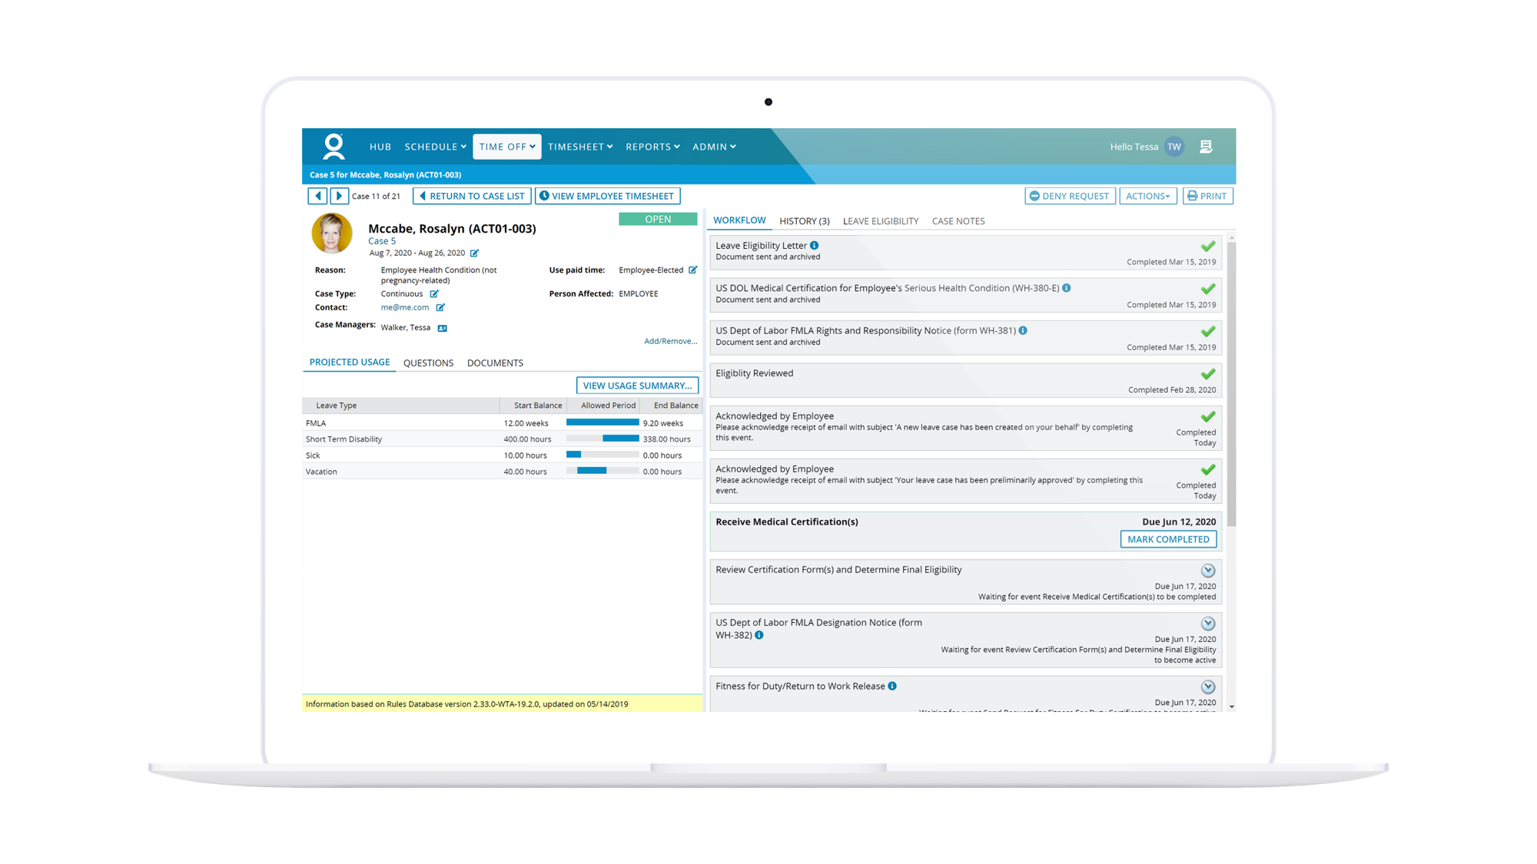Click notifications icon beside TW avatar
Viewport: 1537px width, 864px height.
1206,147
